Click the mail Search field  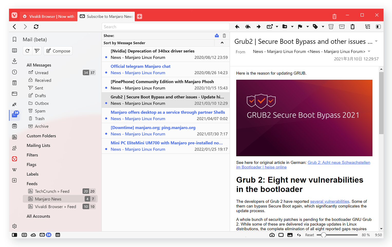pyautogui.click(x=165, y=27)
